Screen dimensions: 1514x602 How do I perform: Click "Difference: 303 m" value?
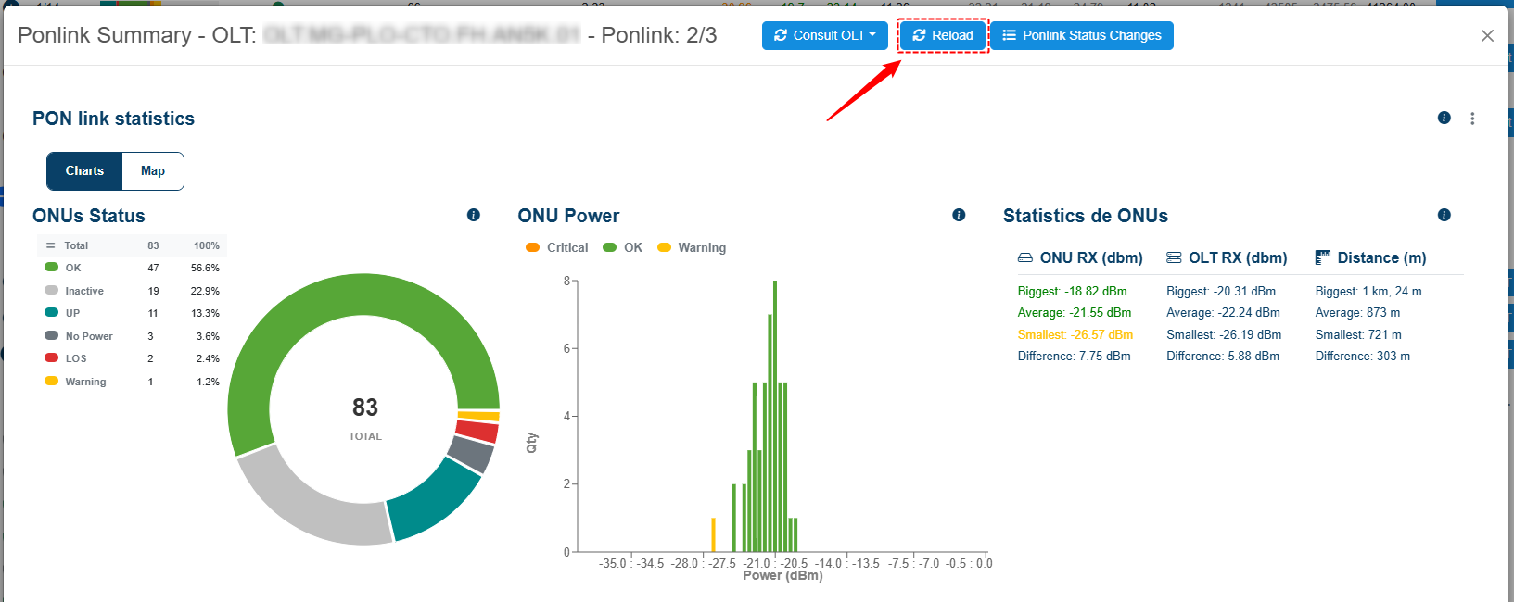pos(1363,356)
